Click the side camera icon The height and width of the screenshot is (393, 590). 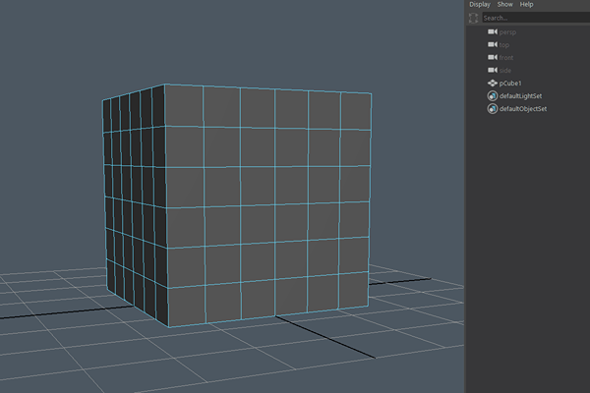tap(493, 71)
